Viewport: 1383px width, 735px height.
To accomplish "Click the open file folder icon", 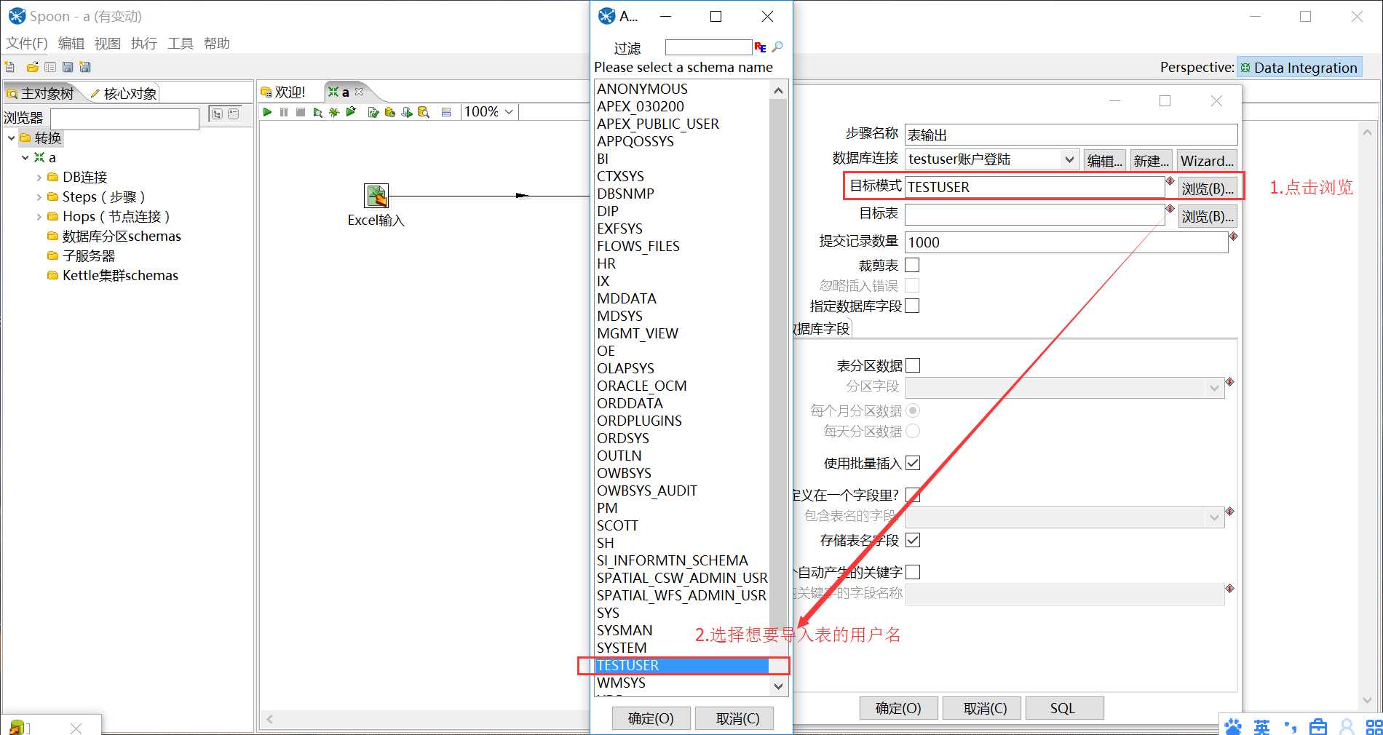I will (32, 67).
